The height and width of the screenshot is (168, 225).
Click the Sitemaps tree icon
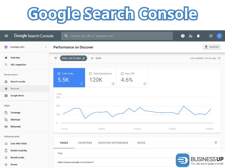[6, 120]
